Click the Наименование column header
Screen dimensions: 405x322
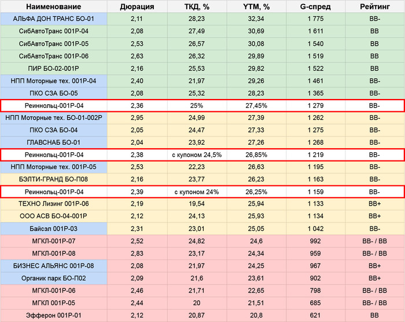pos(54,7)
